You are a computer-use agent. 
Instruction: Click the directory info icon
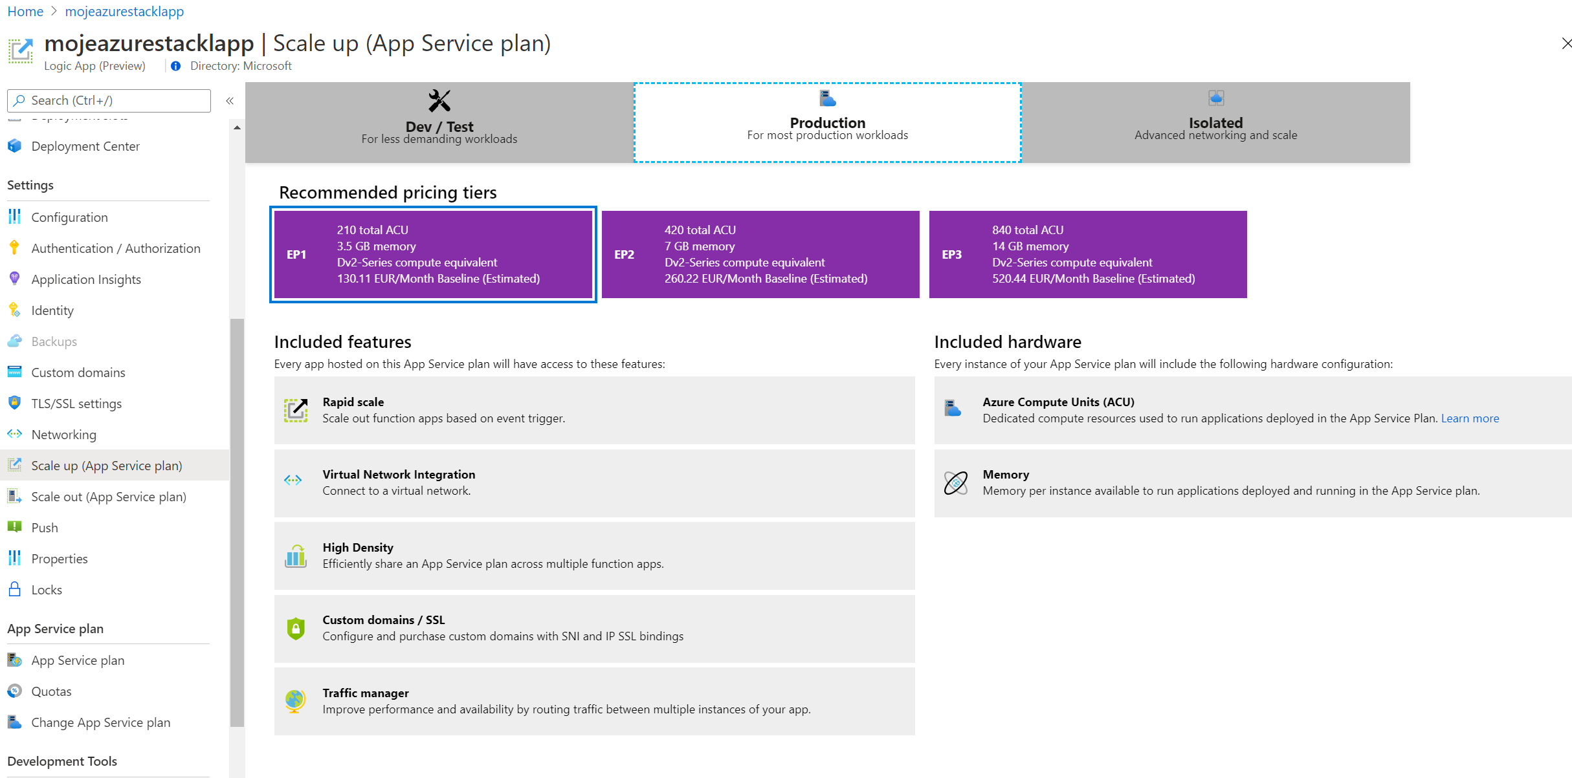[175, 66]
